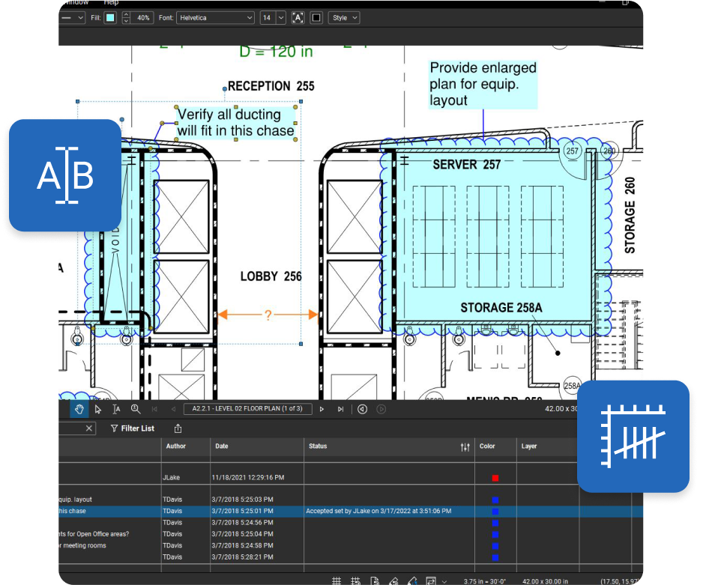Select the arrow Select tool
718x585 pixels.
[97, 409]
